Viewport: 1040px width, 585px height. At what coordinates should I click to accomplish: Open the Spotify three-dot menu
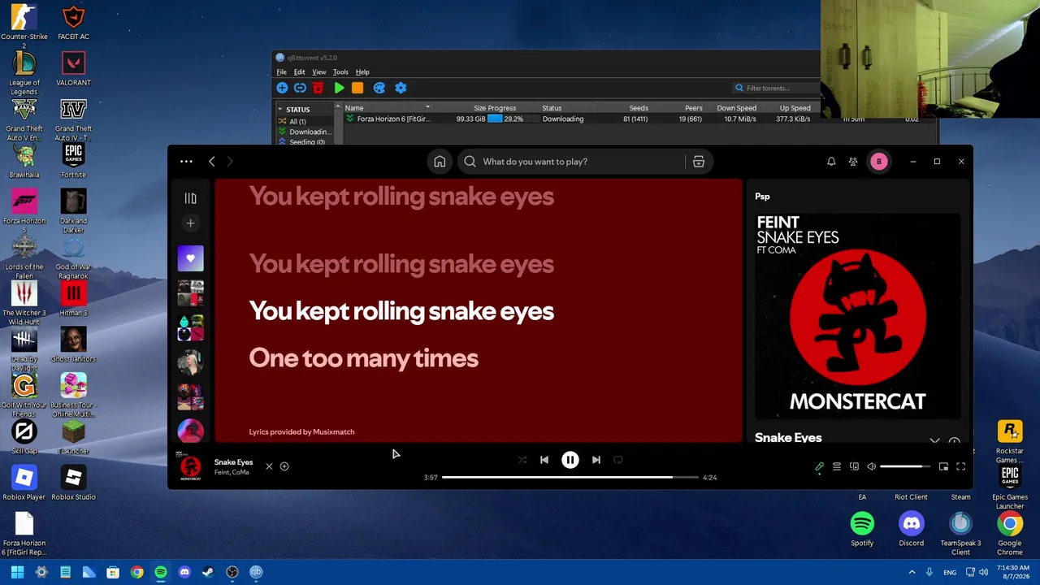coord(186,162)
